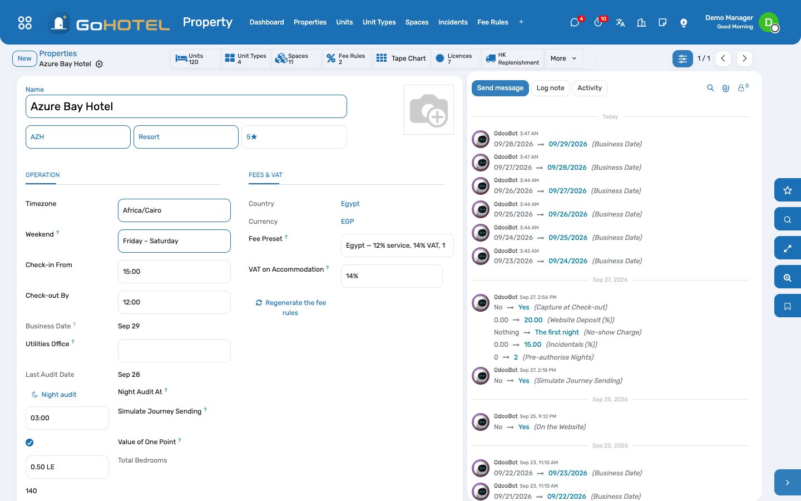Switch to the Log note tab
The image size is (801, 501).
550,88
